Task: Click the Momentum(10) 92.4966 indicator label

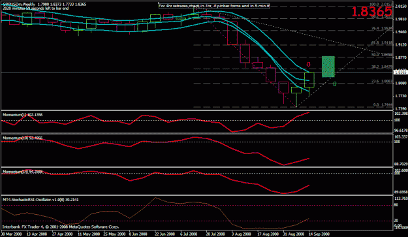Action: [x=23, y=138]
